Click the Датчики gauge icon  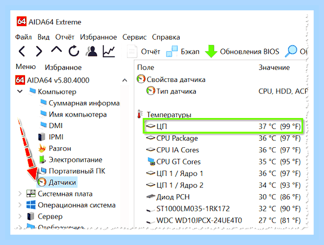pos(42,182)
